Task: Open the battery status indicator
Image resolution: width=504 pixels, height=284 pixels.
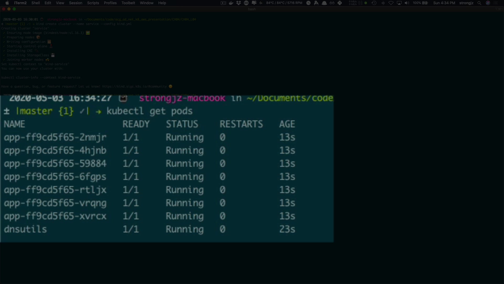Action: tap(425, 3)
